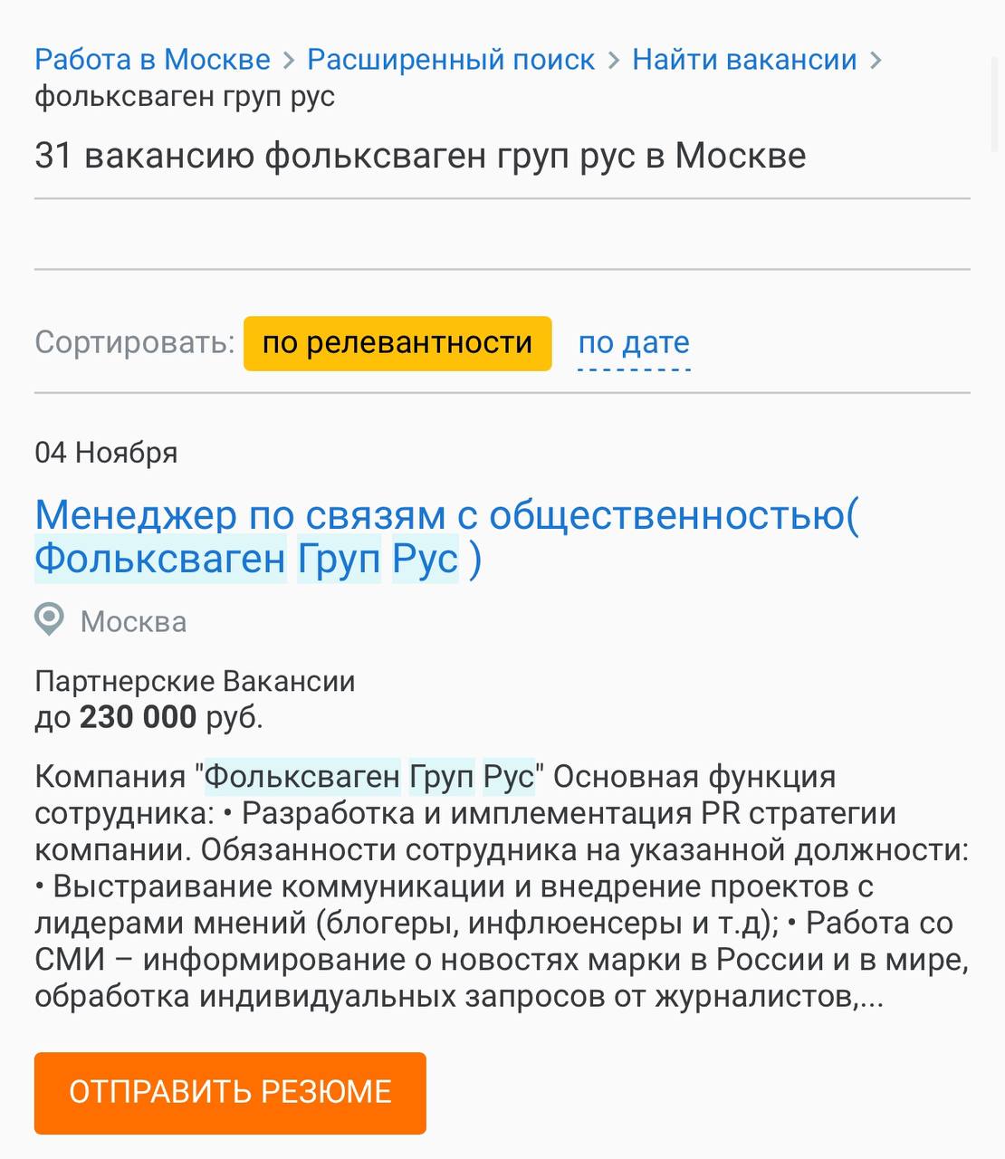Click the salary до 230 000 руб
Screen dimensions: 1005x1159
coord(148,716)
